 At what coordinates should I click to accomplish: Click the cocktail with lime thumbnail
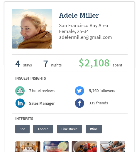(56, 147)
